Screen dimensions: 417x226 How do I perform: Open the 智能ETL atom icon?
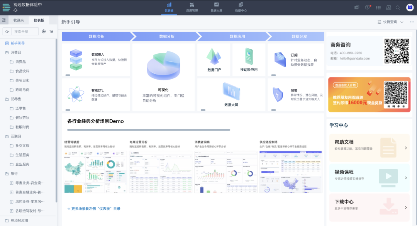76,94
